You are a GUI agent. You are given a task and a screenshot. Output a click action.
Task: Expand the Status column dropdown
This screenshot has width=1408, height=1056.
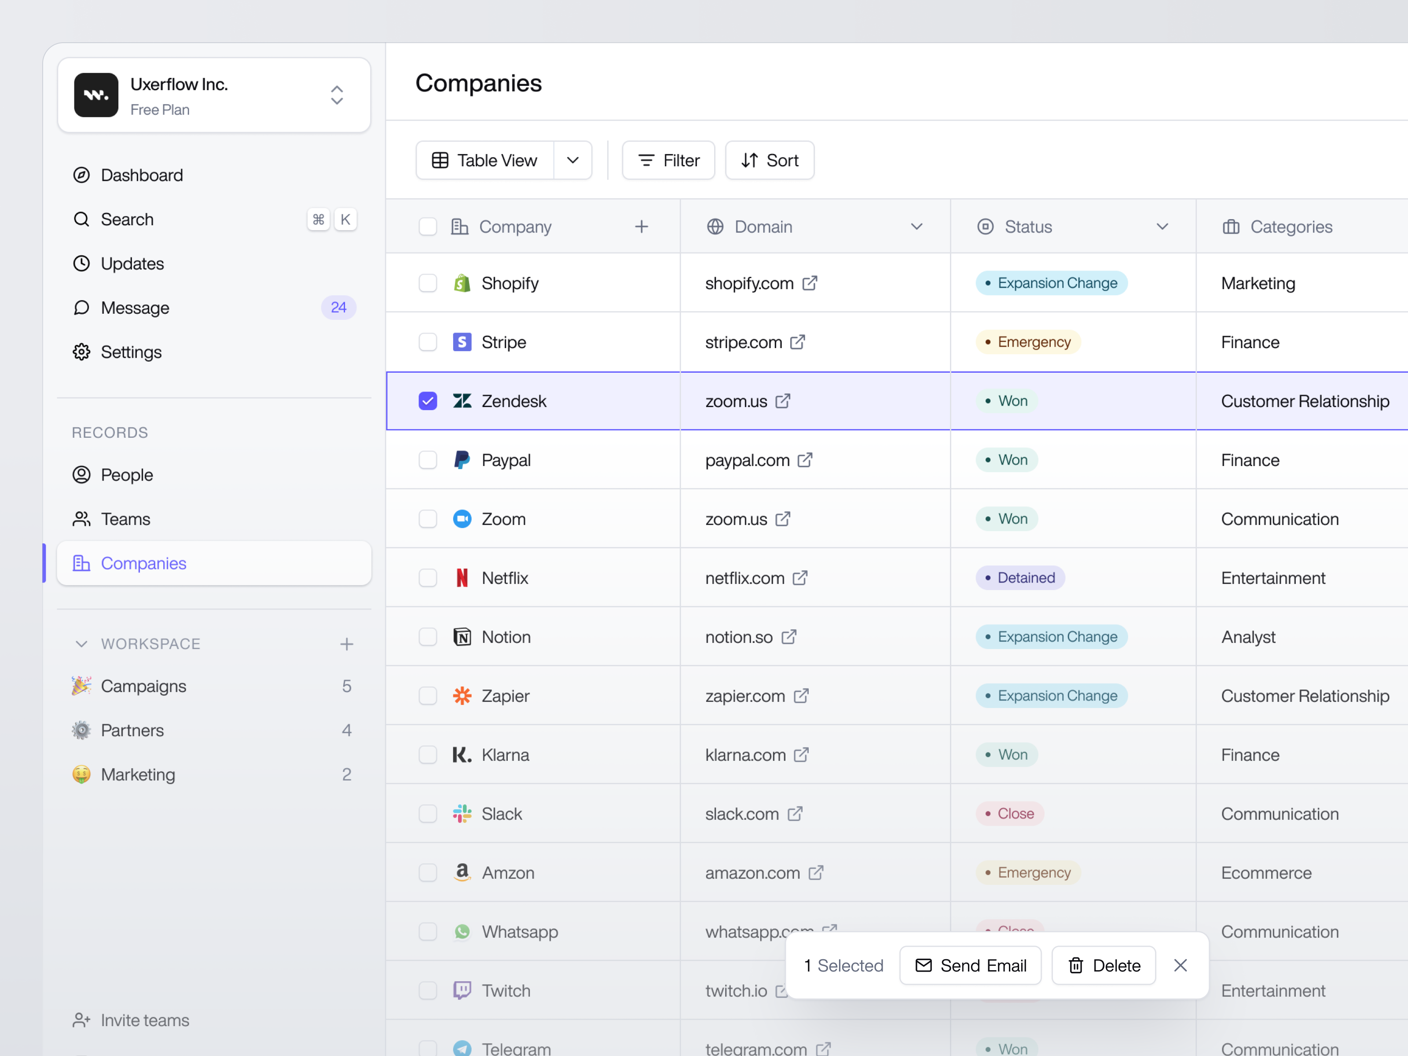(1163, 226)
